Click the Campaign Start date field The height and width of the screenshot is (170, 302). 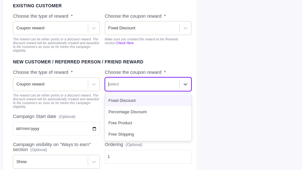(56, 129)
